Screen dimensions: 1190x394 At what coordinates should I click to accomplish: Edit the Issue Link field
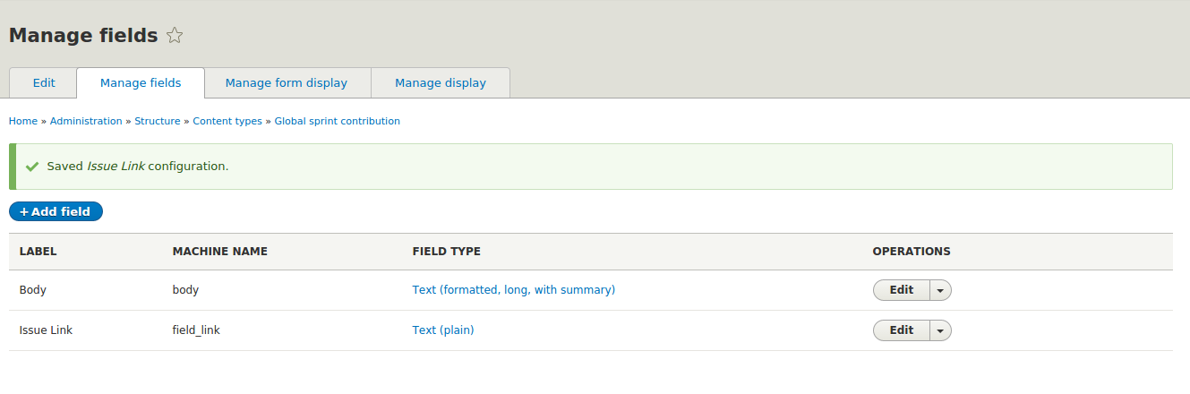click(902, 330)
